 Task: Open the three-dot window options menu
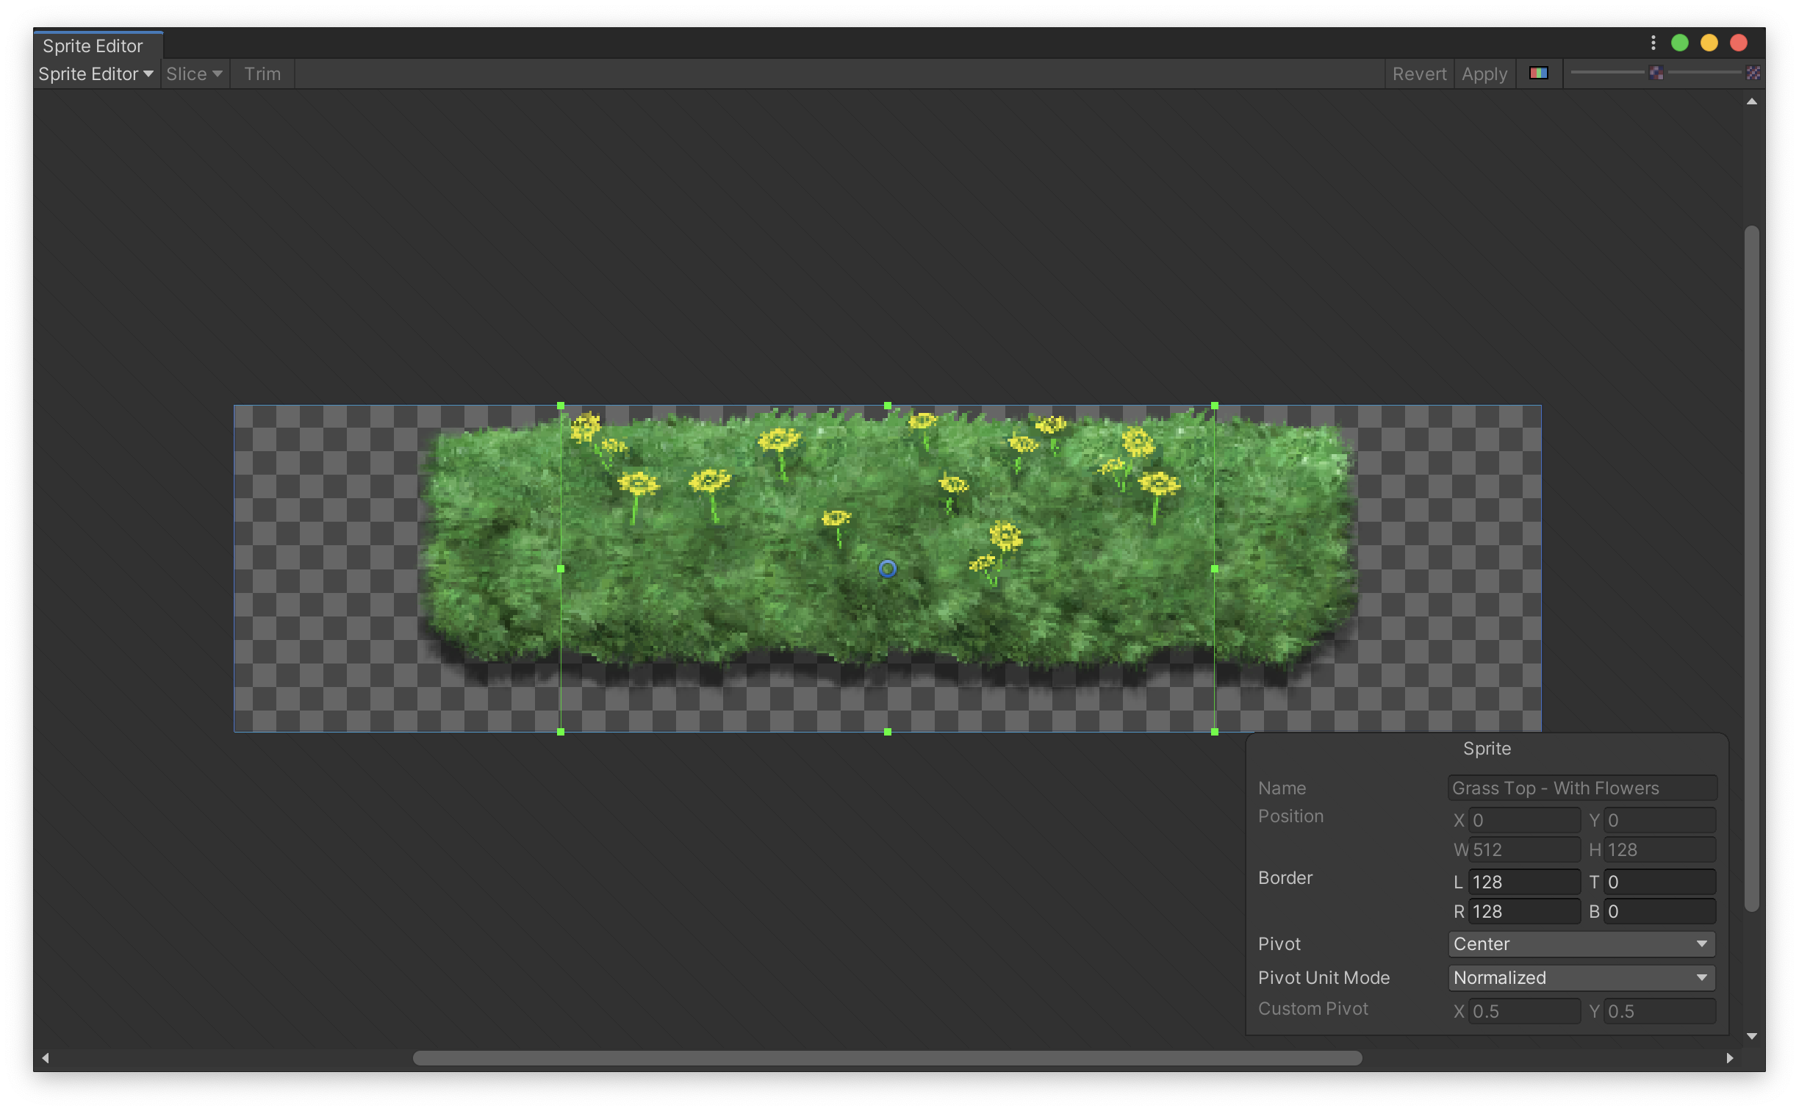(1653, 43)
